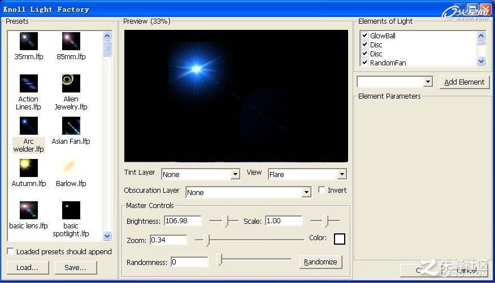
Task: Select the Autumn.lfp preset icon
Action: point(29,168)
